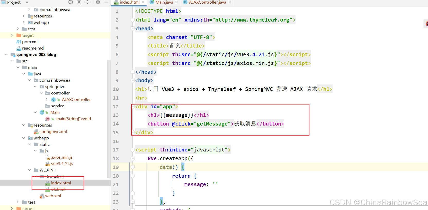Click the axios.min.js file icon
The image size is (428, 210).
coord(48,157)
